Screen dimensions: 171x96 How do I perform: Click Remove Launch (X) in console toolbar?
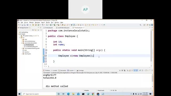tap(122, 70)
